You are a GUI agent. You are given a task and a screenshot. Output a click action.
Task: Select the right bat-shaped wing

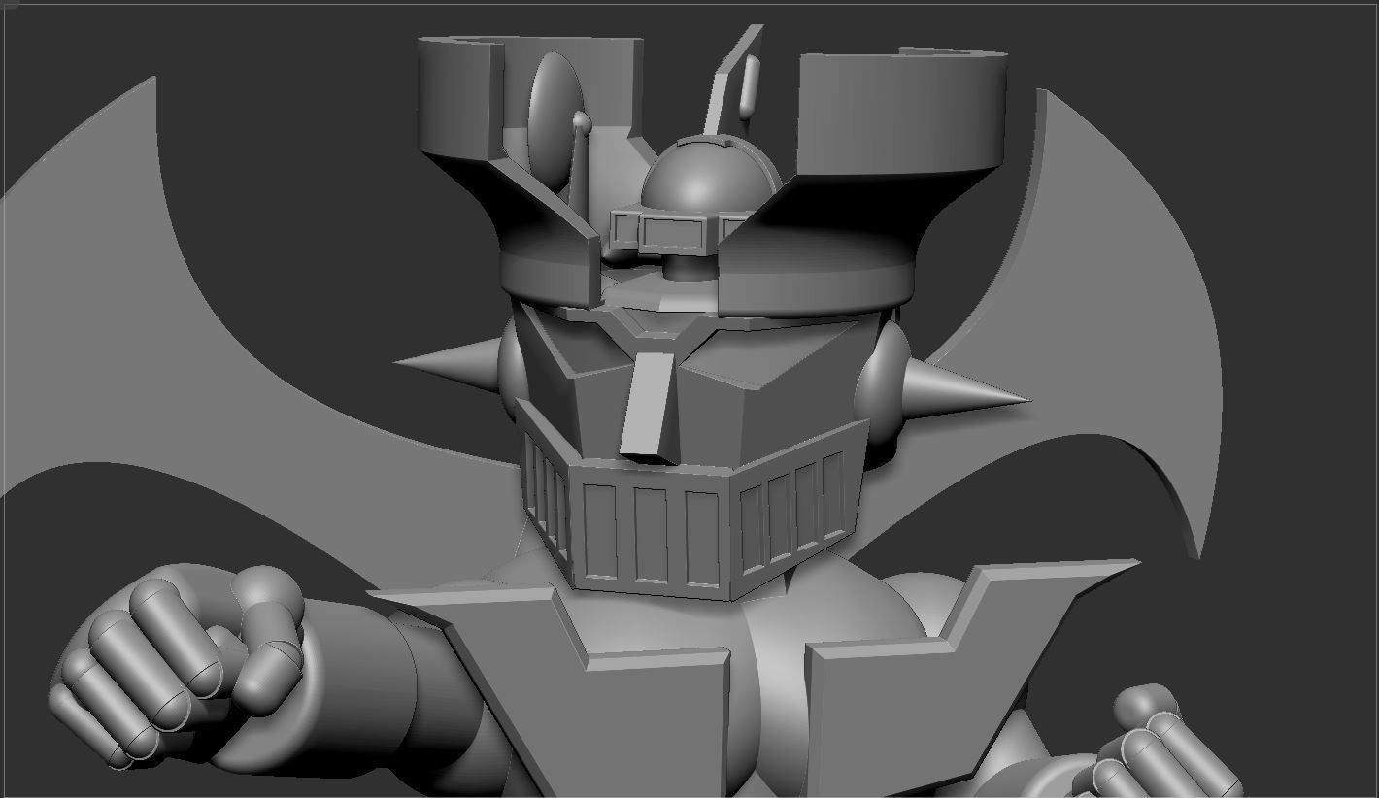[x=1097, y=320]
